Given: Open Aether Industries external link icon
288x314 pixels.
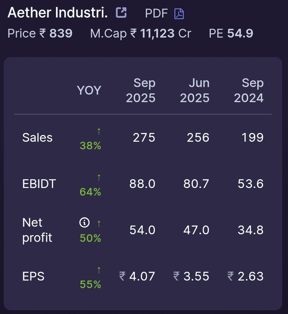Looking at the screenshot, I should [121, 13].
